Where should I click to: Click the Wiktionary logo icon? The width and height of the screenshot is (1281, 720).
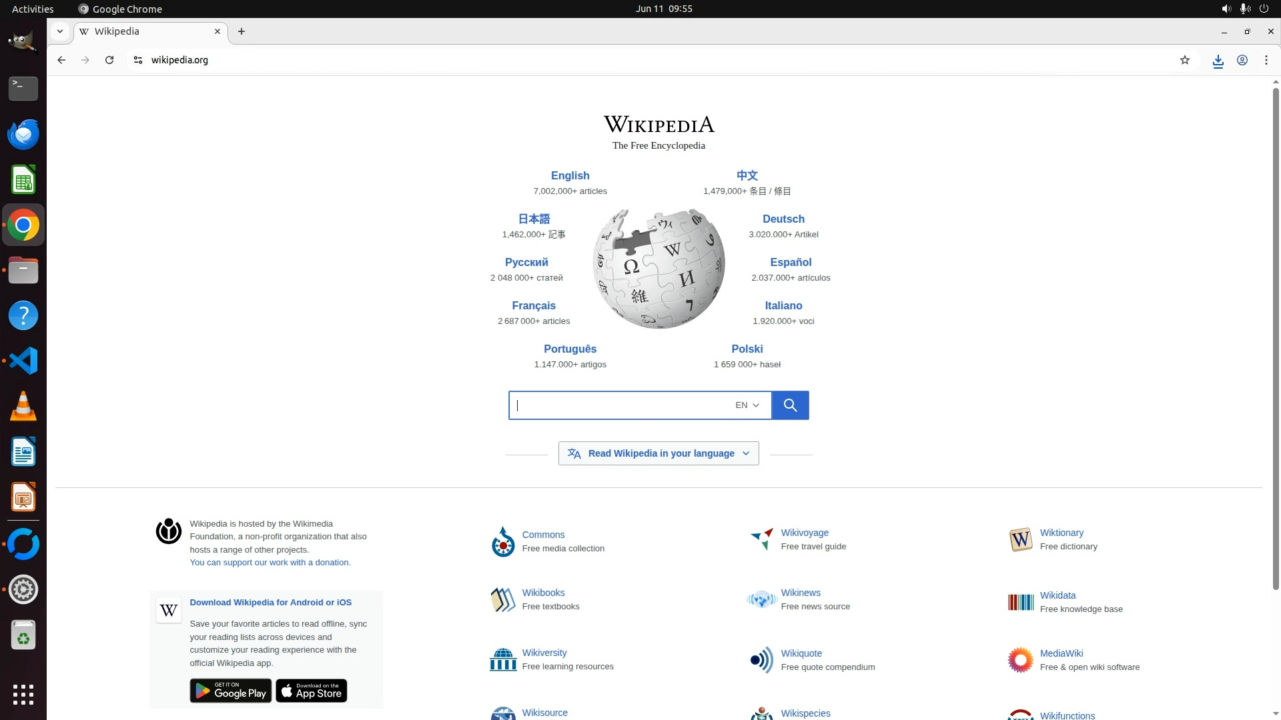[x=1021, y=539]
